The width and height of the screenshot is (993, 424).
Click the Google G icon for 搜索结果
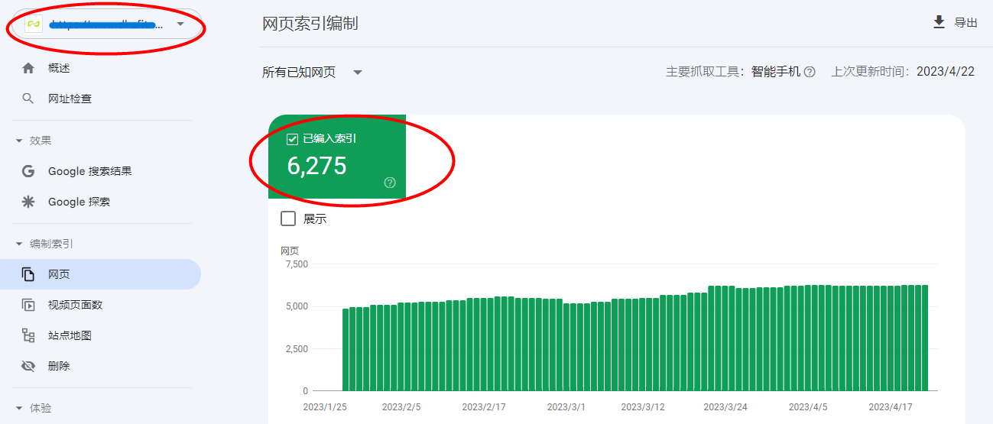click(x=28, y=171)
